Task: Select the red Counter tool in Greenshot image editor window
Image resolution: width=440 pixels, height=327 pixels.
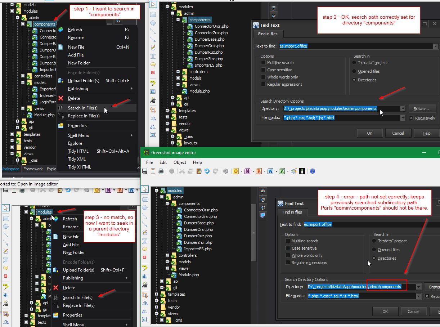Action: pyautogui.click(x=145, y=257)
